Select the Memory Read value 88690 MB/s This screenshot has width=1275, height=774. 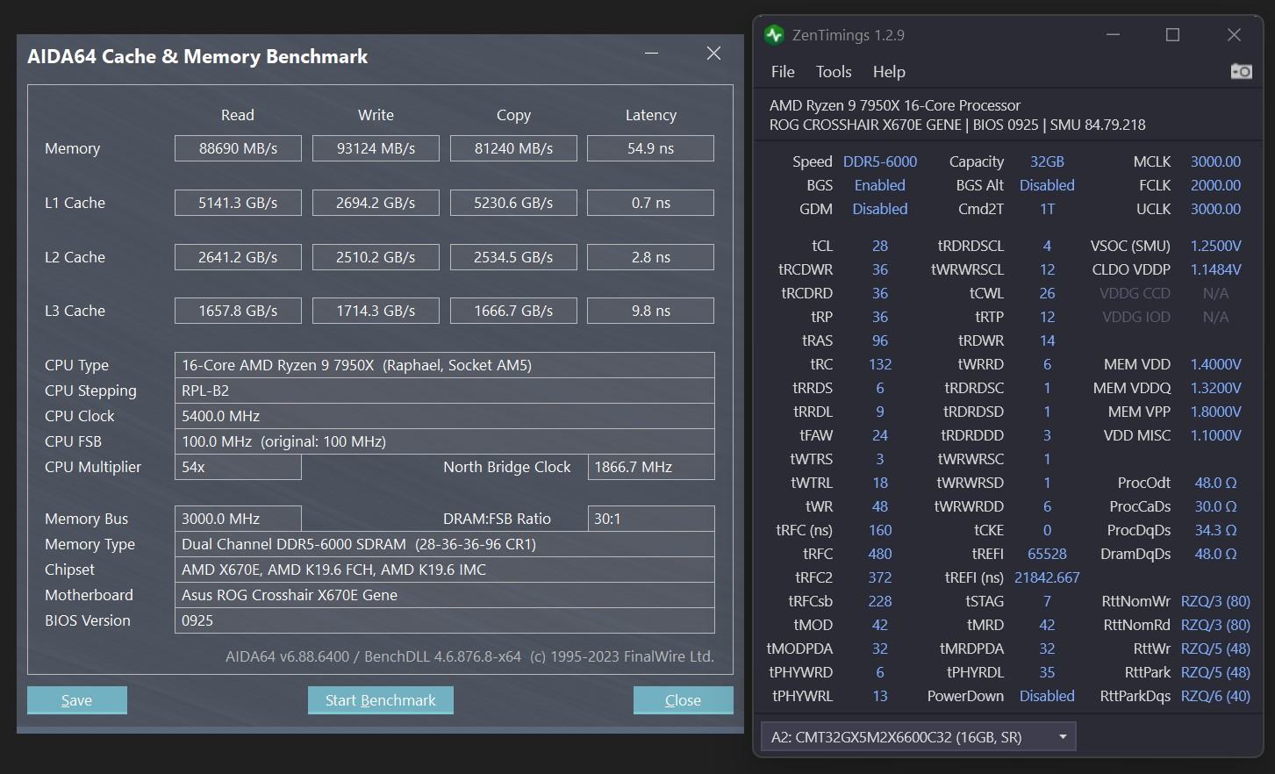238,148
